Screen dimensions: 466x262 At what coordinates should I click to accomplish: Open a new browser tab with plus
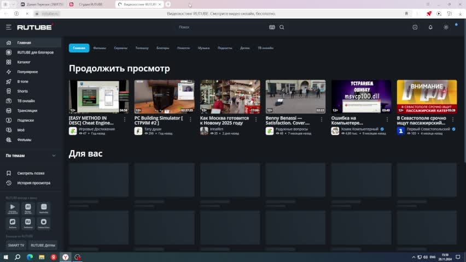point(168,4)
